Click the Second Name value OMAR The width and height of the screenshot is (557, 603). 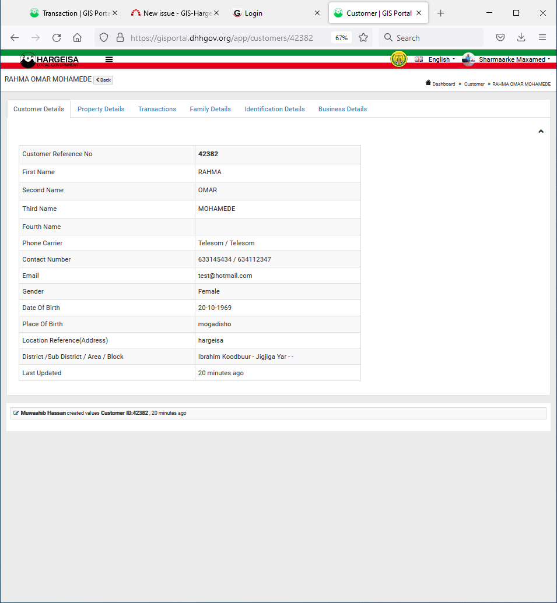point(208,191)
